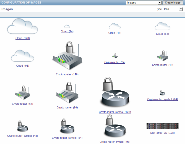Click the Crypto-router_symbol (96) icon image
Viewport: 185px width, 144px height.
pyautogui.click(x=115, y=126)
